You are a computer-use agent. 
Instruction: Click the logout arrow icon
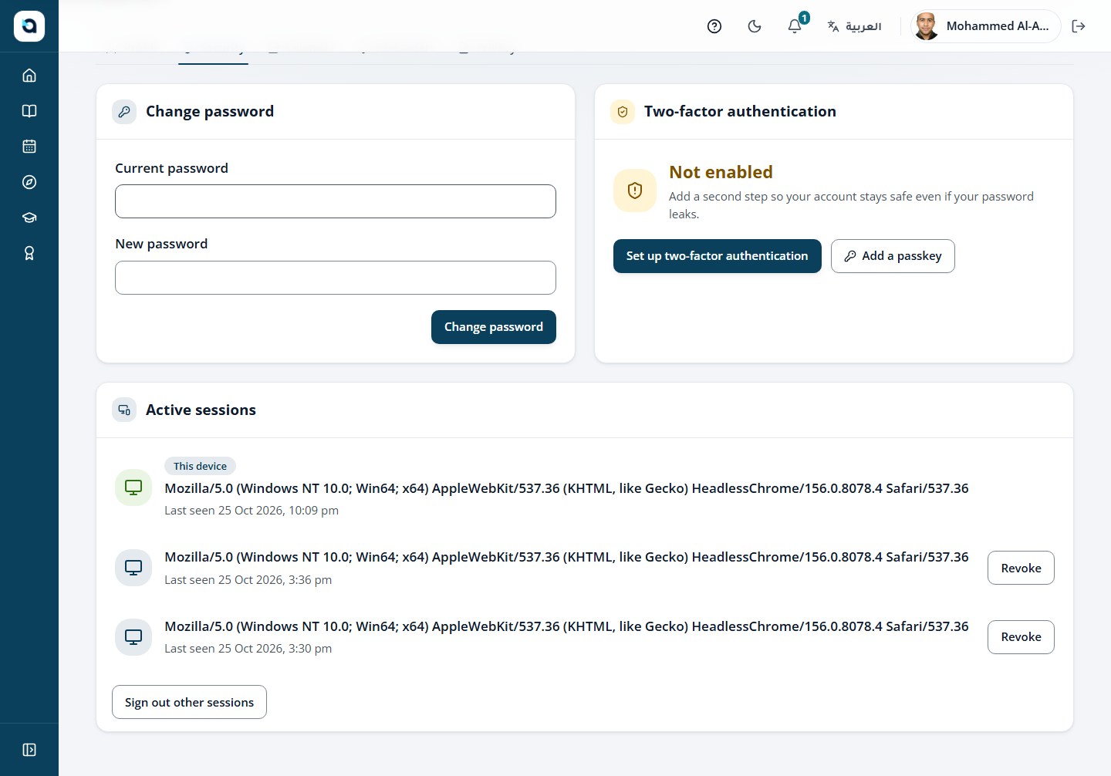[x=1079, y=26]
